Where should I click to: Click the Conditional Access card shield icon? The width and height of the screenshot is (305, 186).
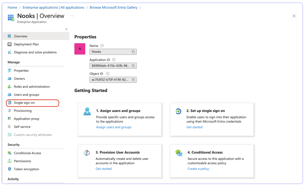(x=179, y=153)
